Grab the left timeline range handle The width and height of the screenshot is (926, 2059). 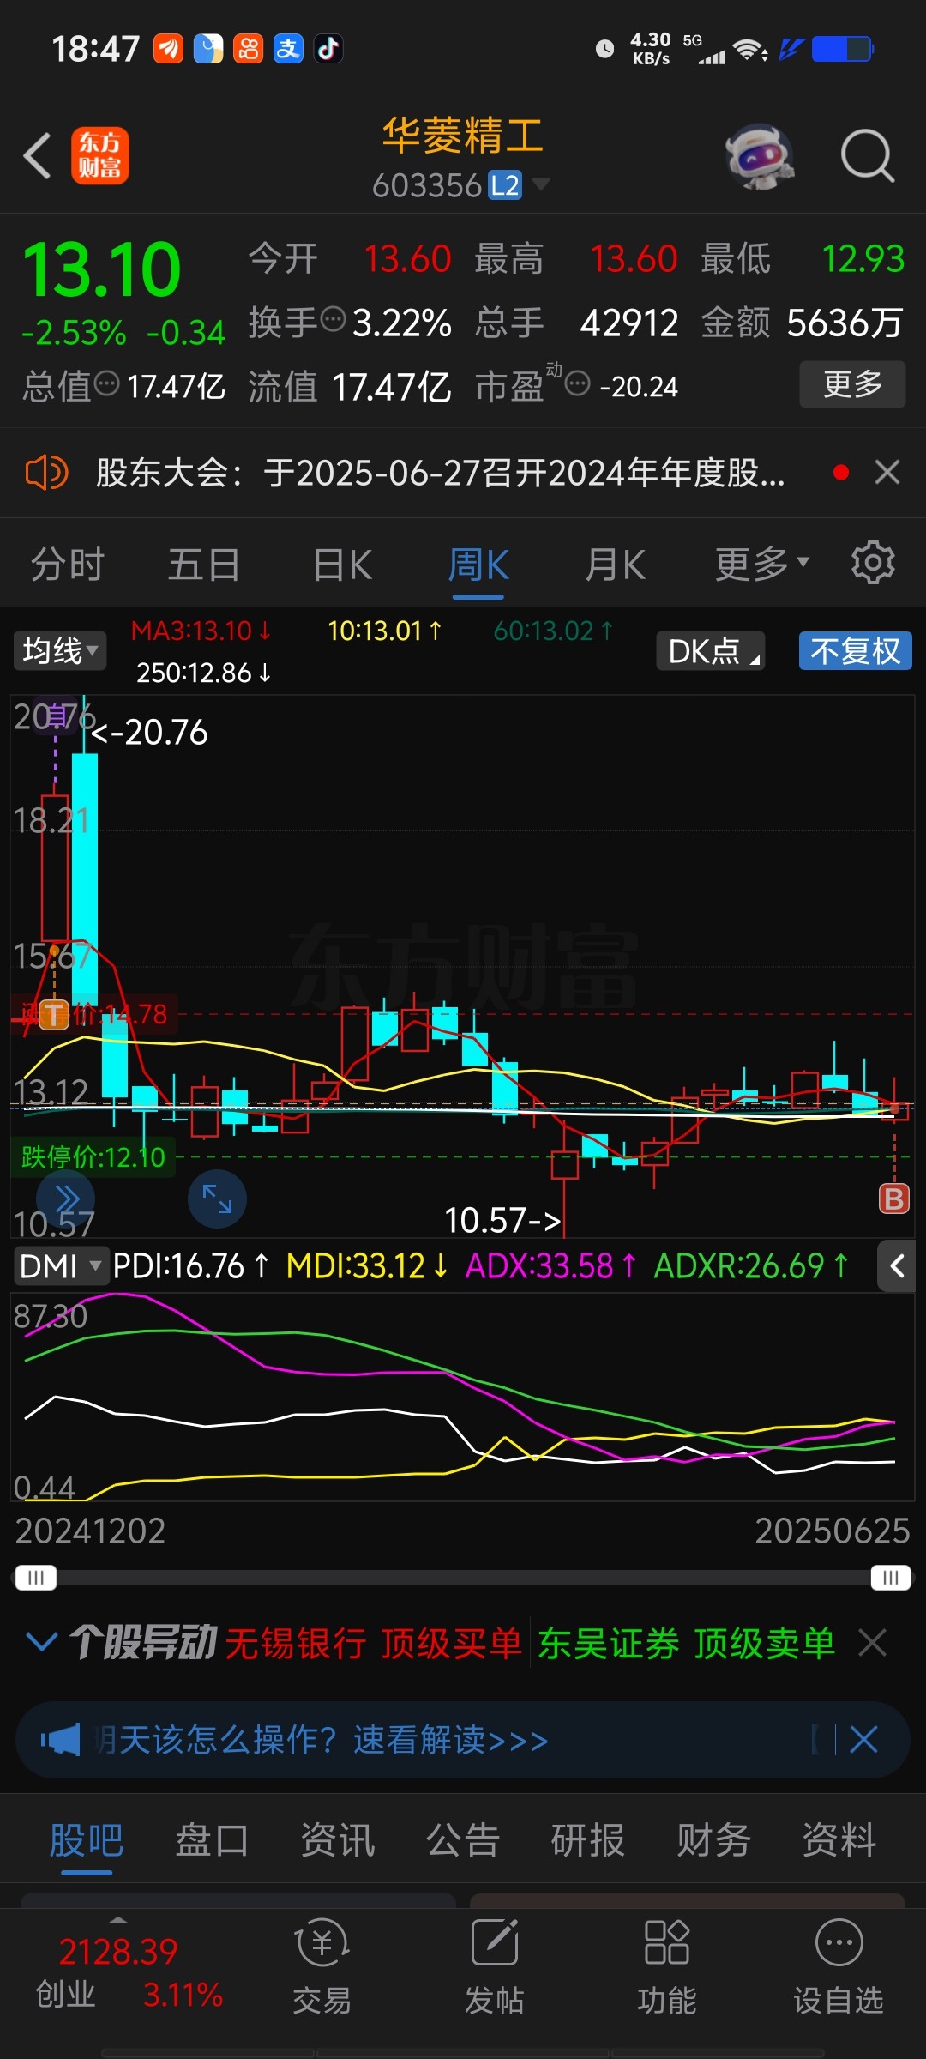pos(35,1578)
